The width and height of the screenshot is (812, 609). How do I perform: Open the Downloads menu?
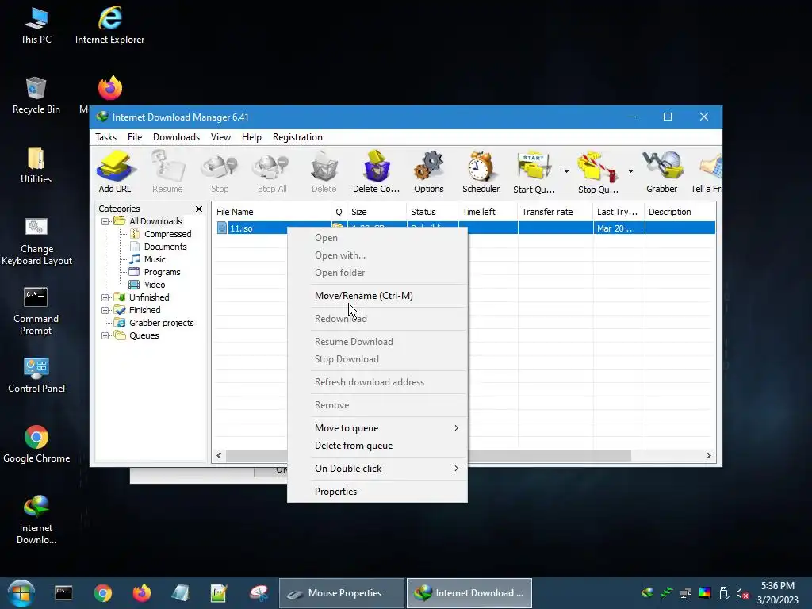coord(176,137)
